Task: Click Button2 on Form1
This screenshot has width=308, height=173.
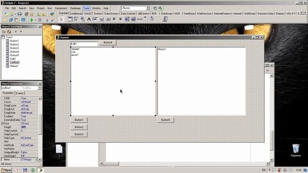Action: tap(79, 127)
